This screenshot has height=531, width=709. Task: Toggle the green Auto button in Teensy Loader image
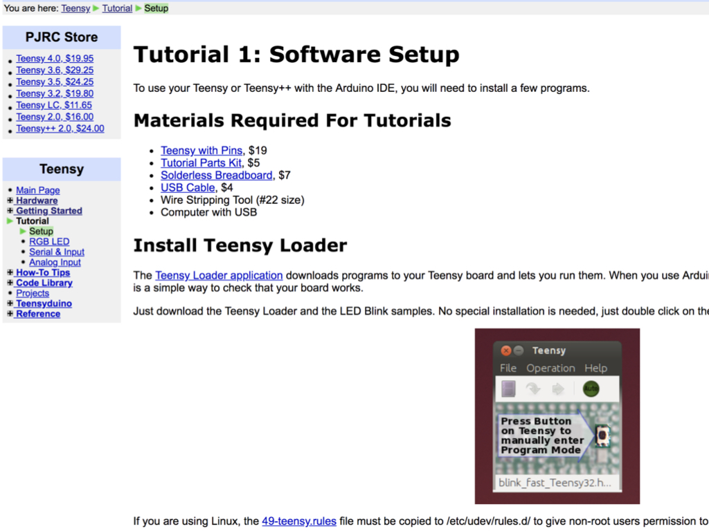[591, 389]
